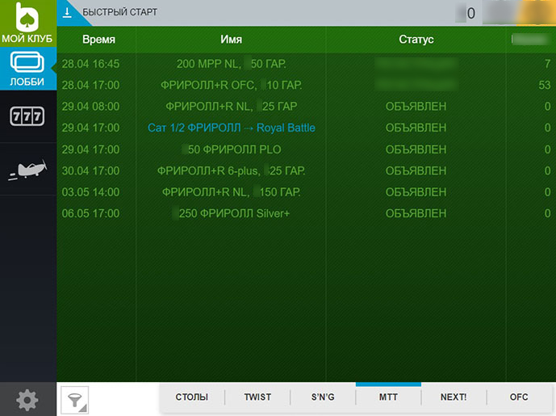Select the 200 MPP NL tournament row
This screenshot has width=556, height=416.
231,63
